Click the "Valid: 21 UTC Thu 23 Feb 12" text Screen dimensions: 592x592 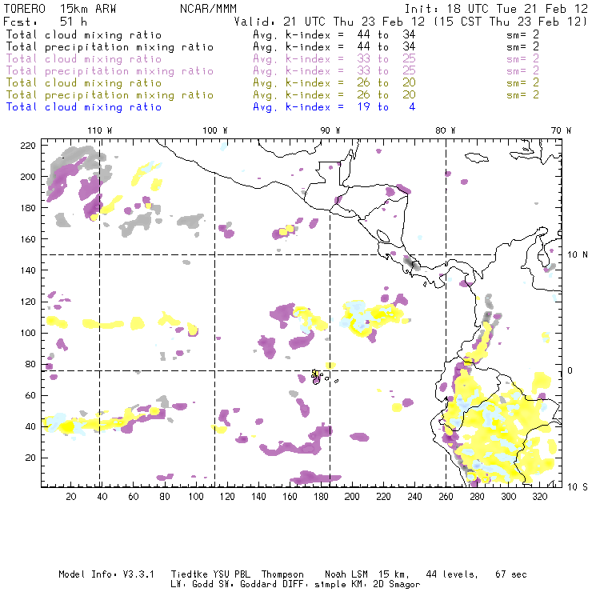330,22
